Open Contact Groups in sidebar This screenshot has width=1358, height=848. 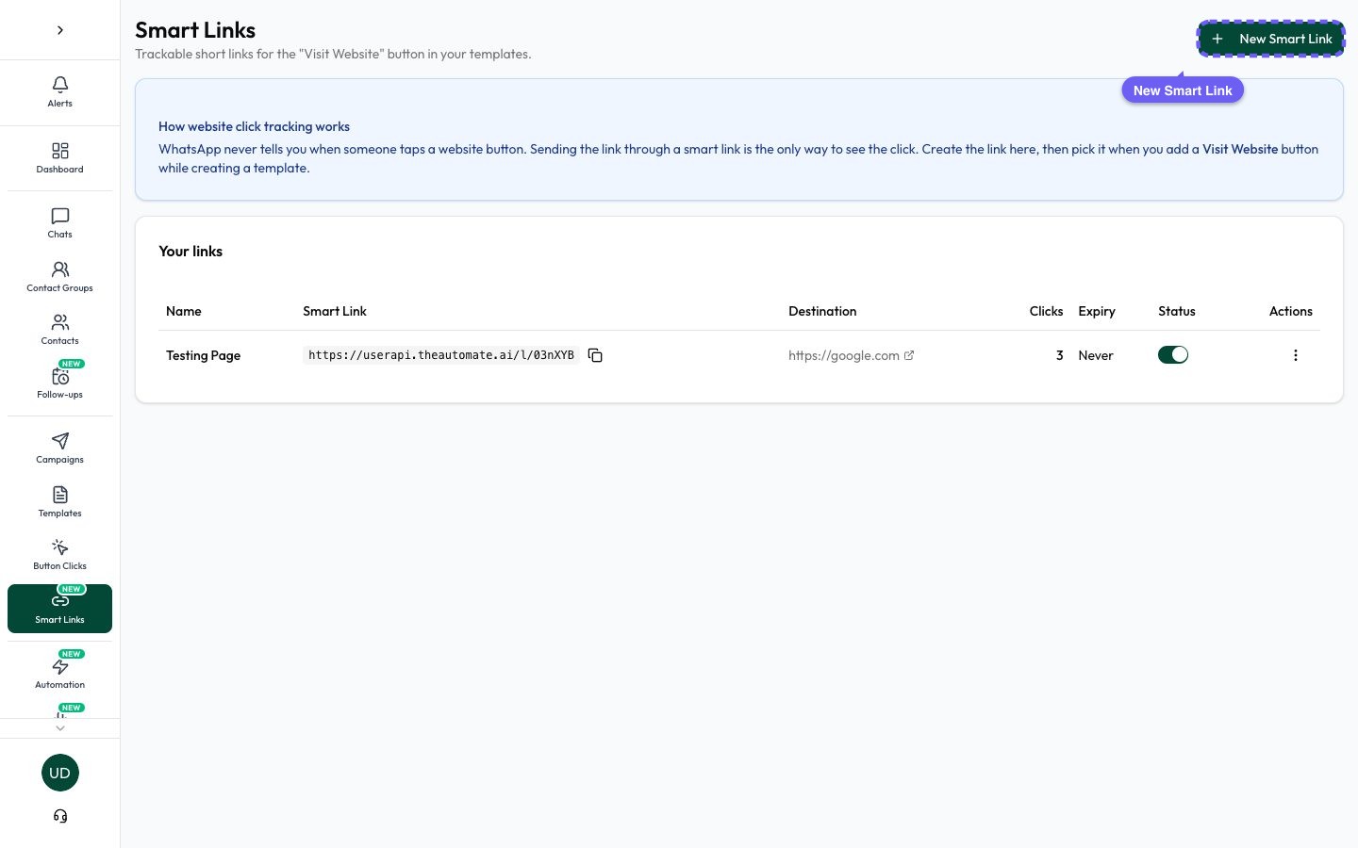point(59,276)
